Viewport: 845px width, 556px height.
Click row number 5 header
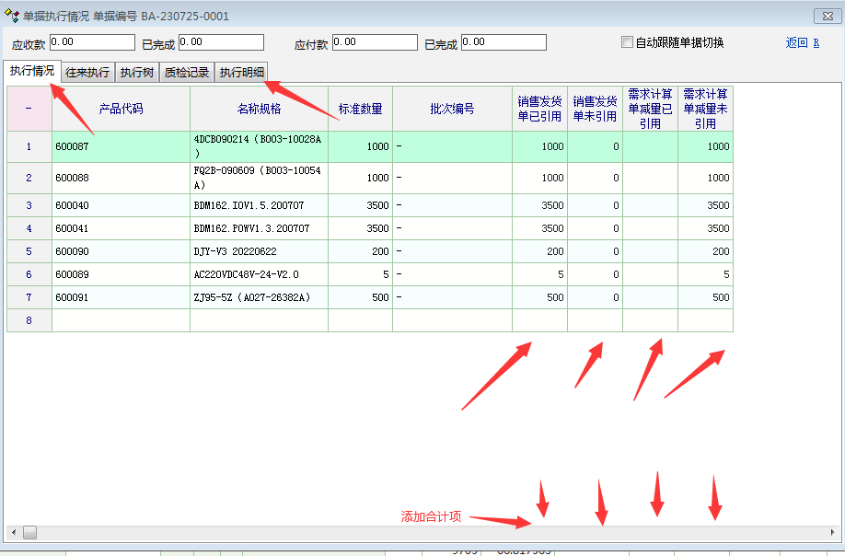point(29,251)
